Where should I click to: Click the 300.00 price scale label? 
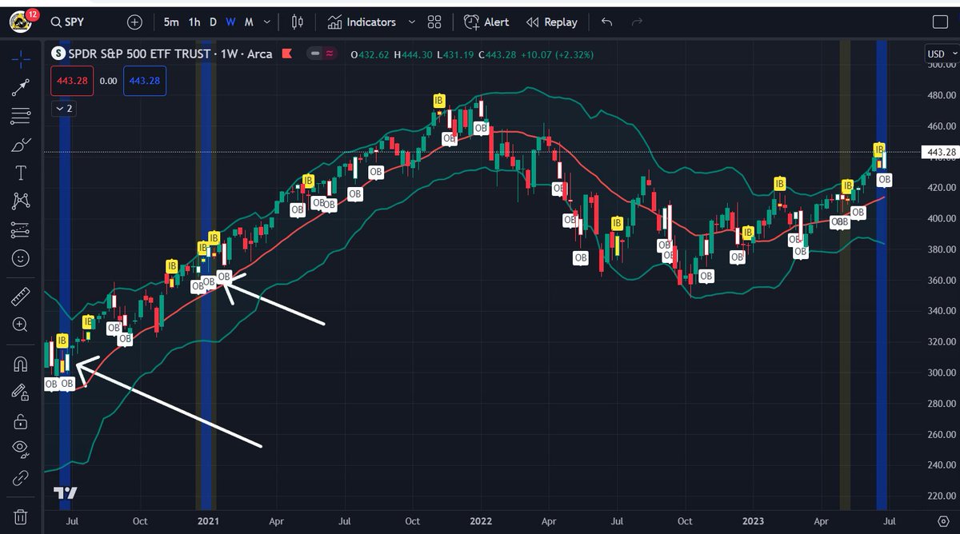tap(942, 373)
